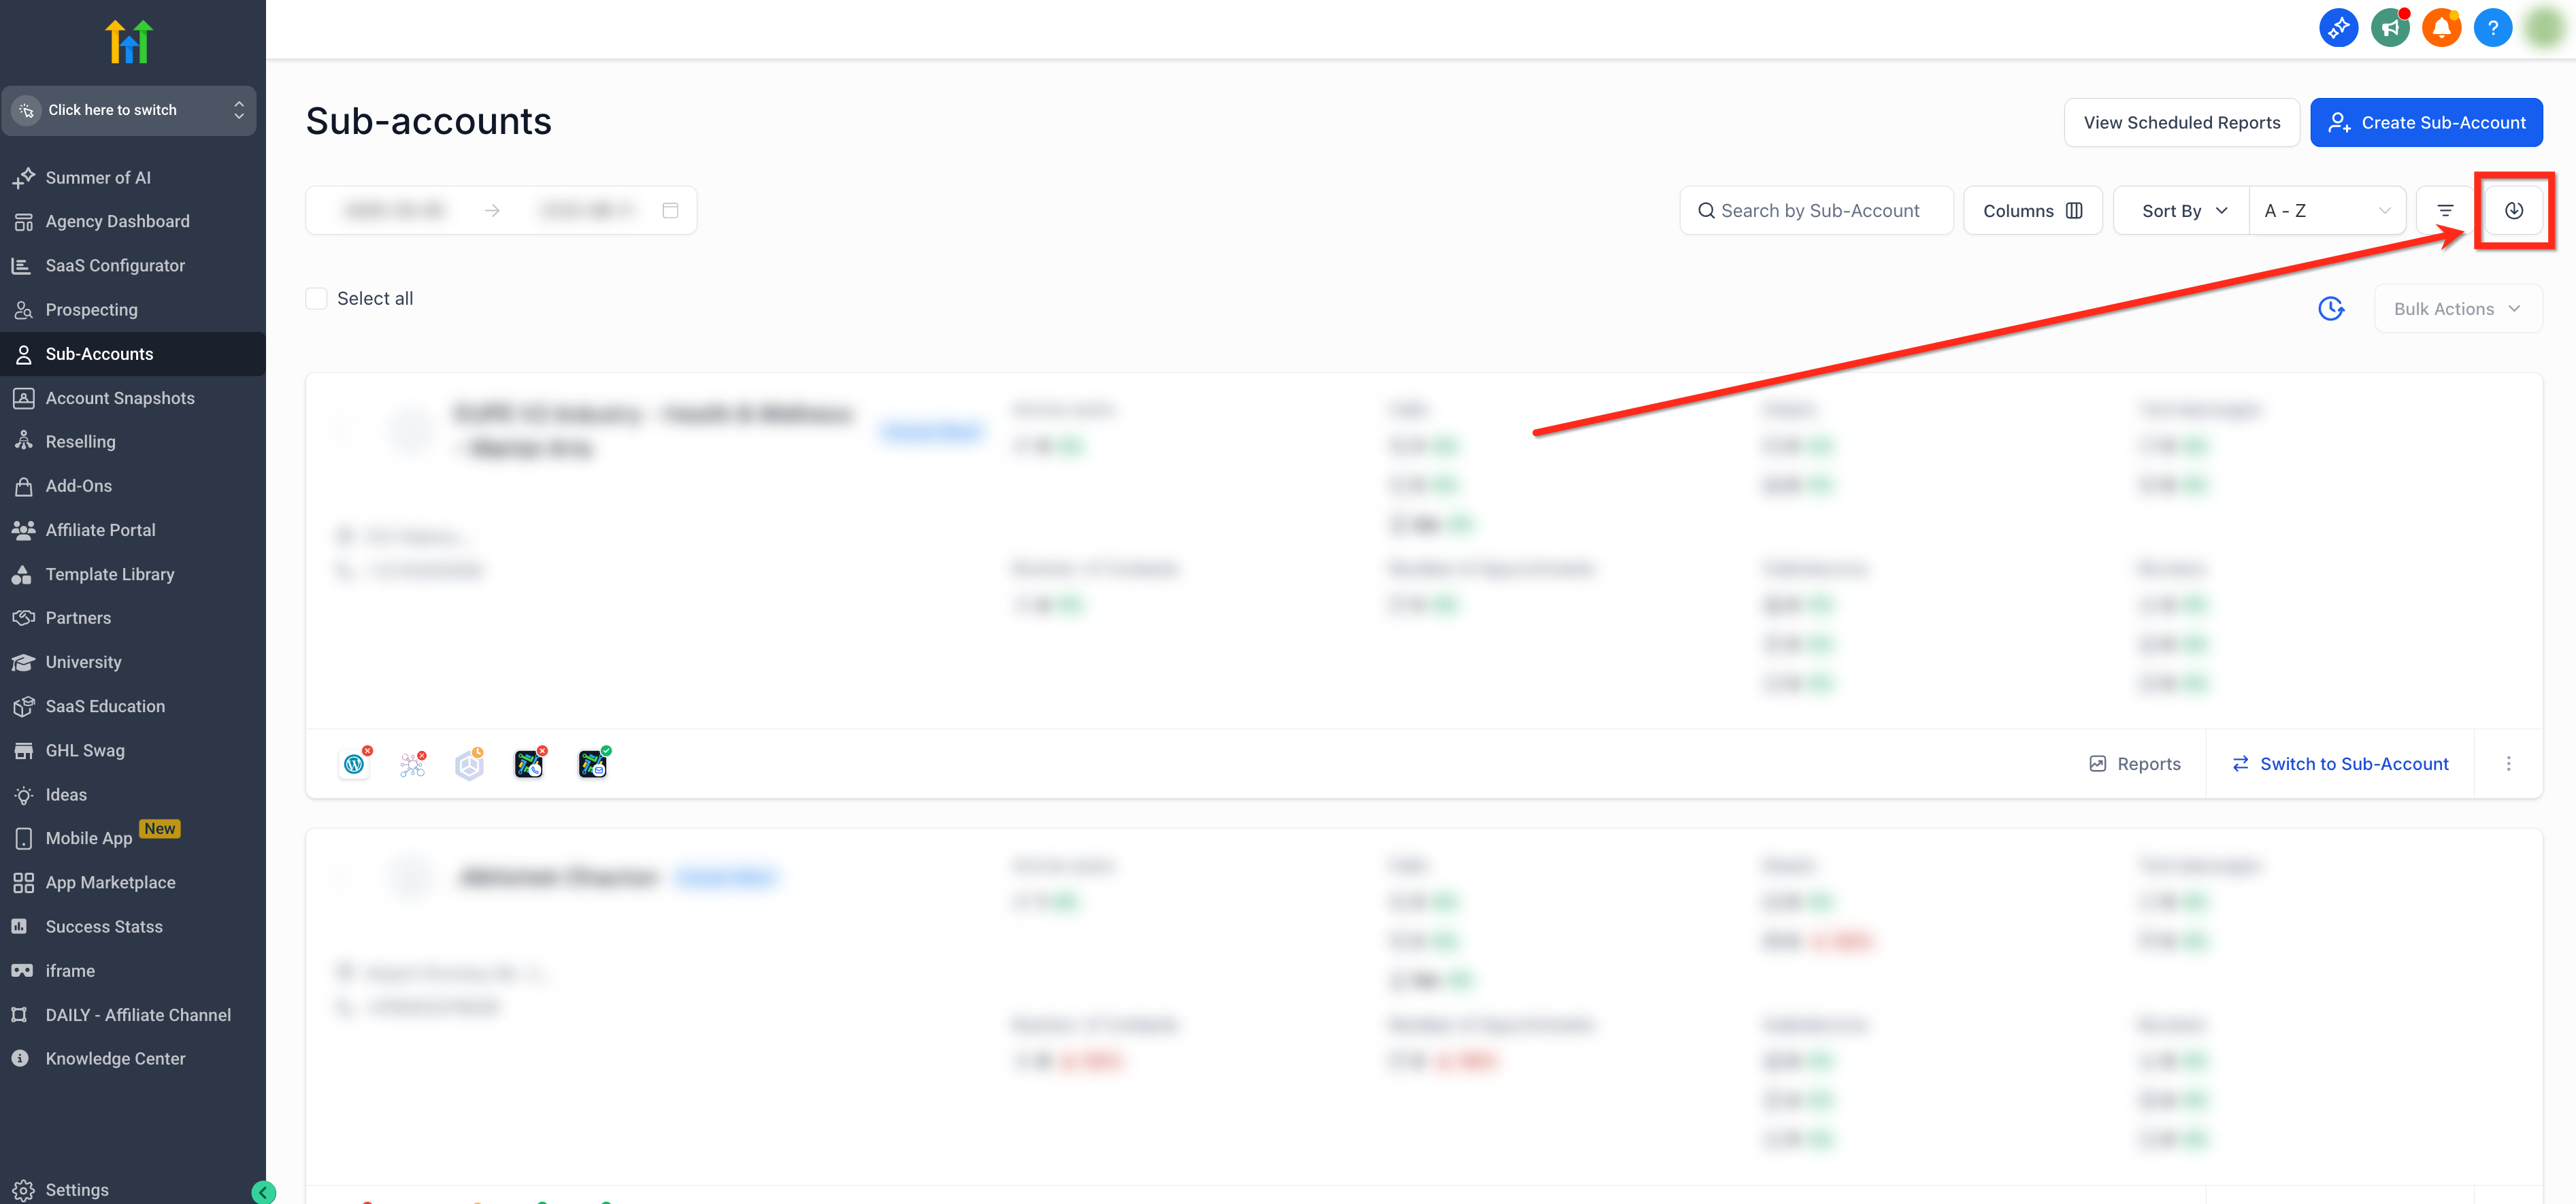
Task: Click the export download icon button
Action: click(x=2513, y=210)
